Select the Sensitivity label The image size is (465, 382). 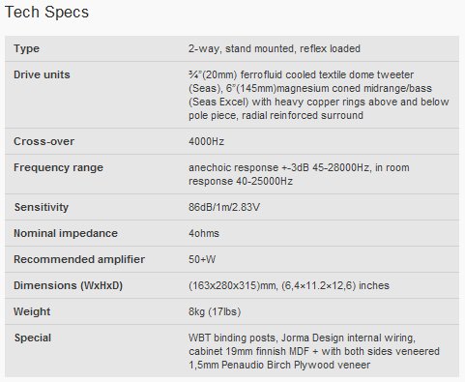coord(42,207)
